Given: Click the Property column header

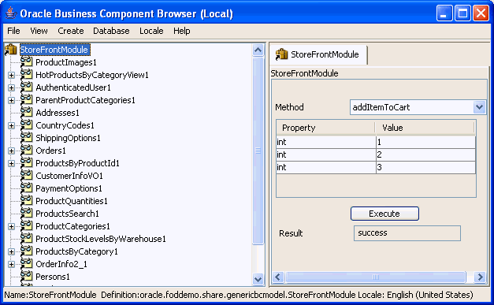Looking at the screenshot, I should click(x=325, y=128).
